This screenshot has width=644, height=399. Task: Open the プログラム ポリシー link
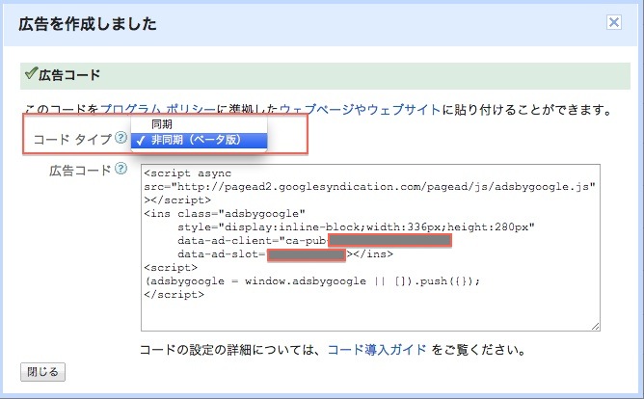pos(158,110)
